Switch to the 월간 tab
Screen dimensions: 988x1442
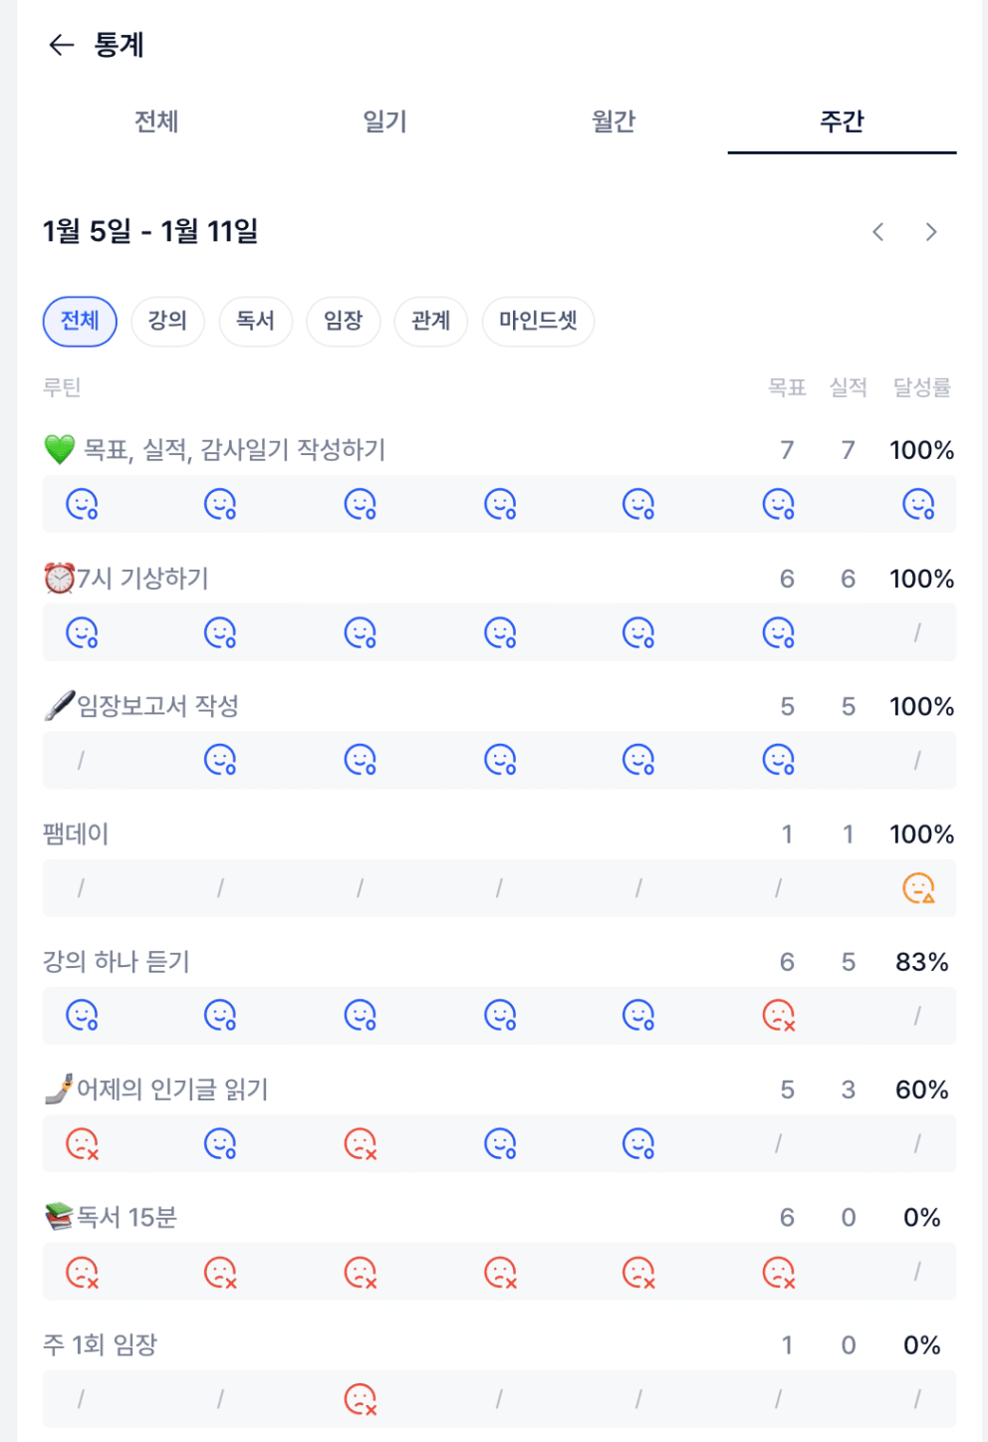pyautogui.click(x=614, y=121)
